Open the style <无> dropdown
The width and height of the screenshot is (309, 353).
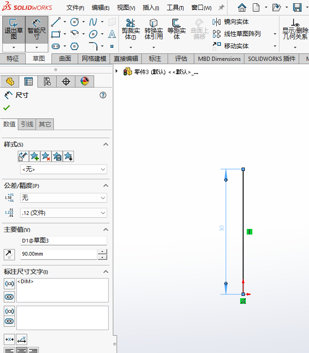pyautogui.click(x=64, y=169)
